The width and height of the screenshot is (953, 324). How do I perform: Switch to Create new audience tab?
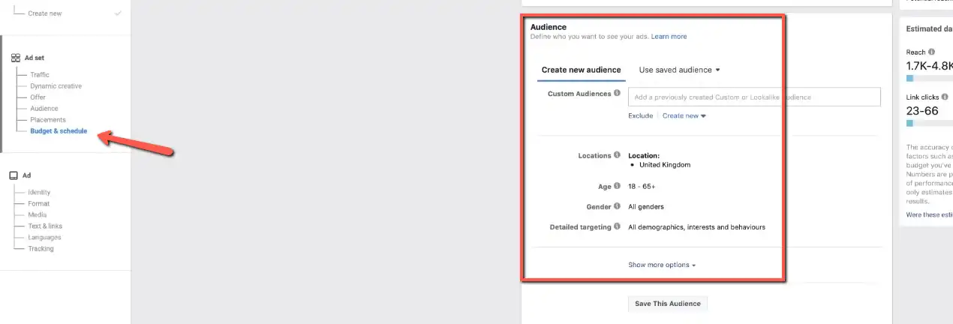pyautogui.click(x=581, y=70)
